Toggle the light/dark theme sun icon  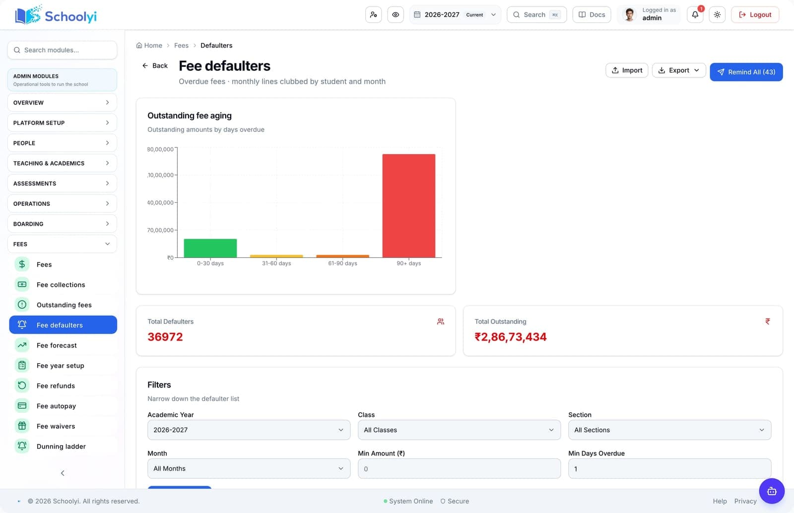coord(717,14)
